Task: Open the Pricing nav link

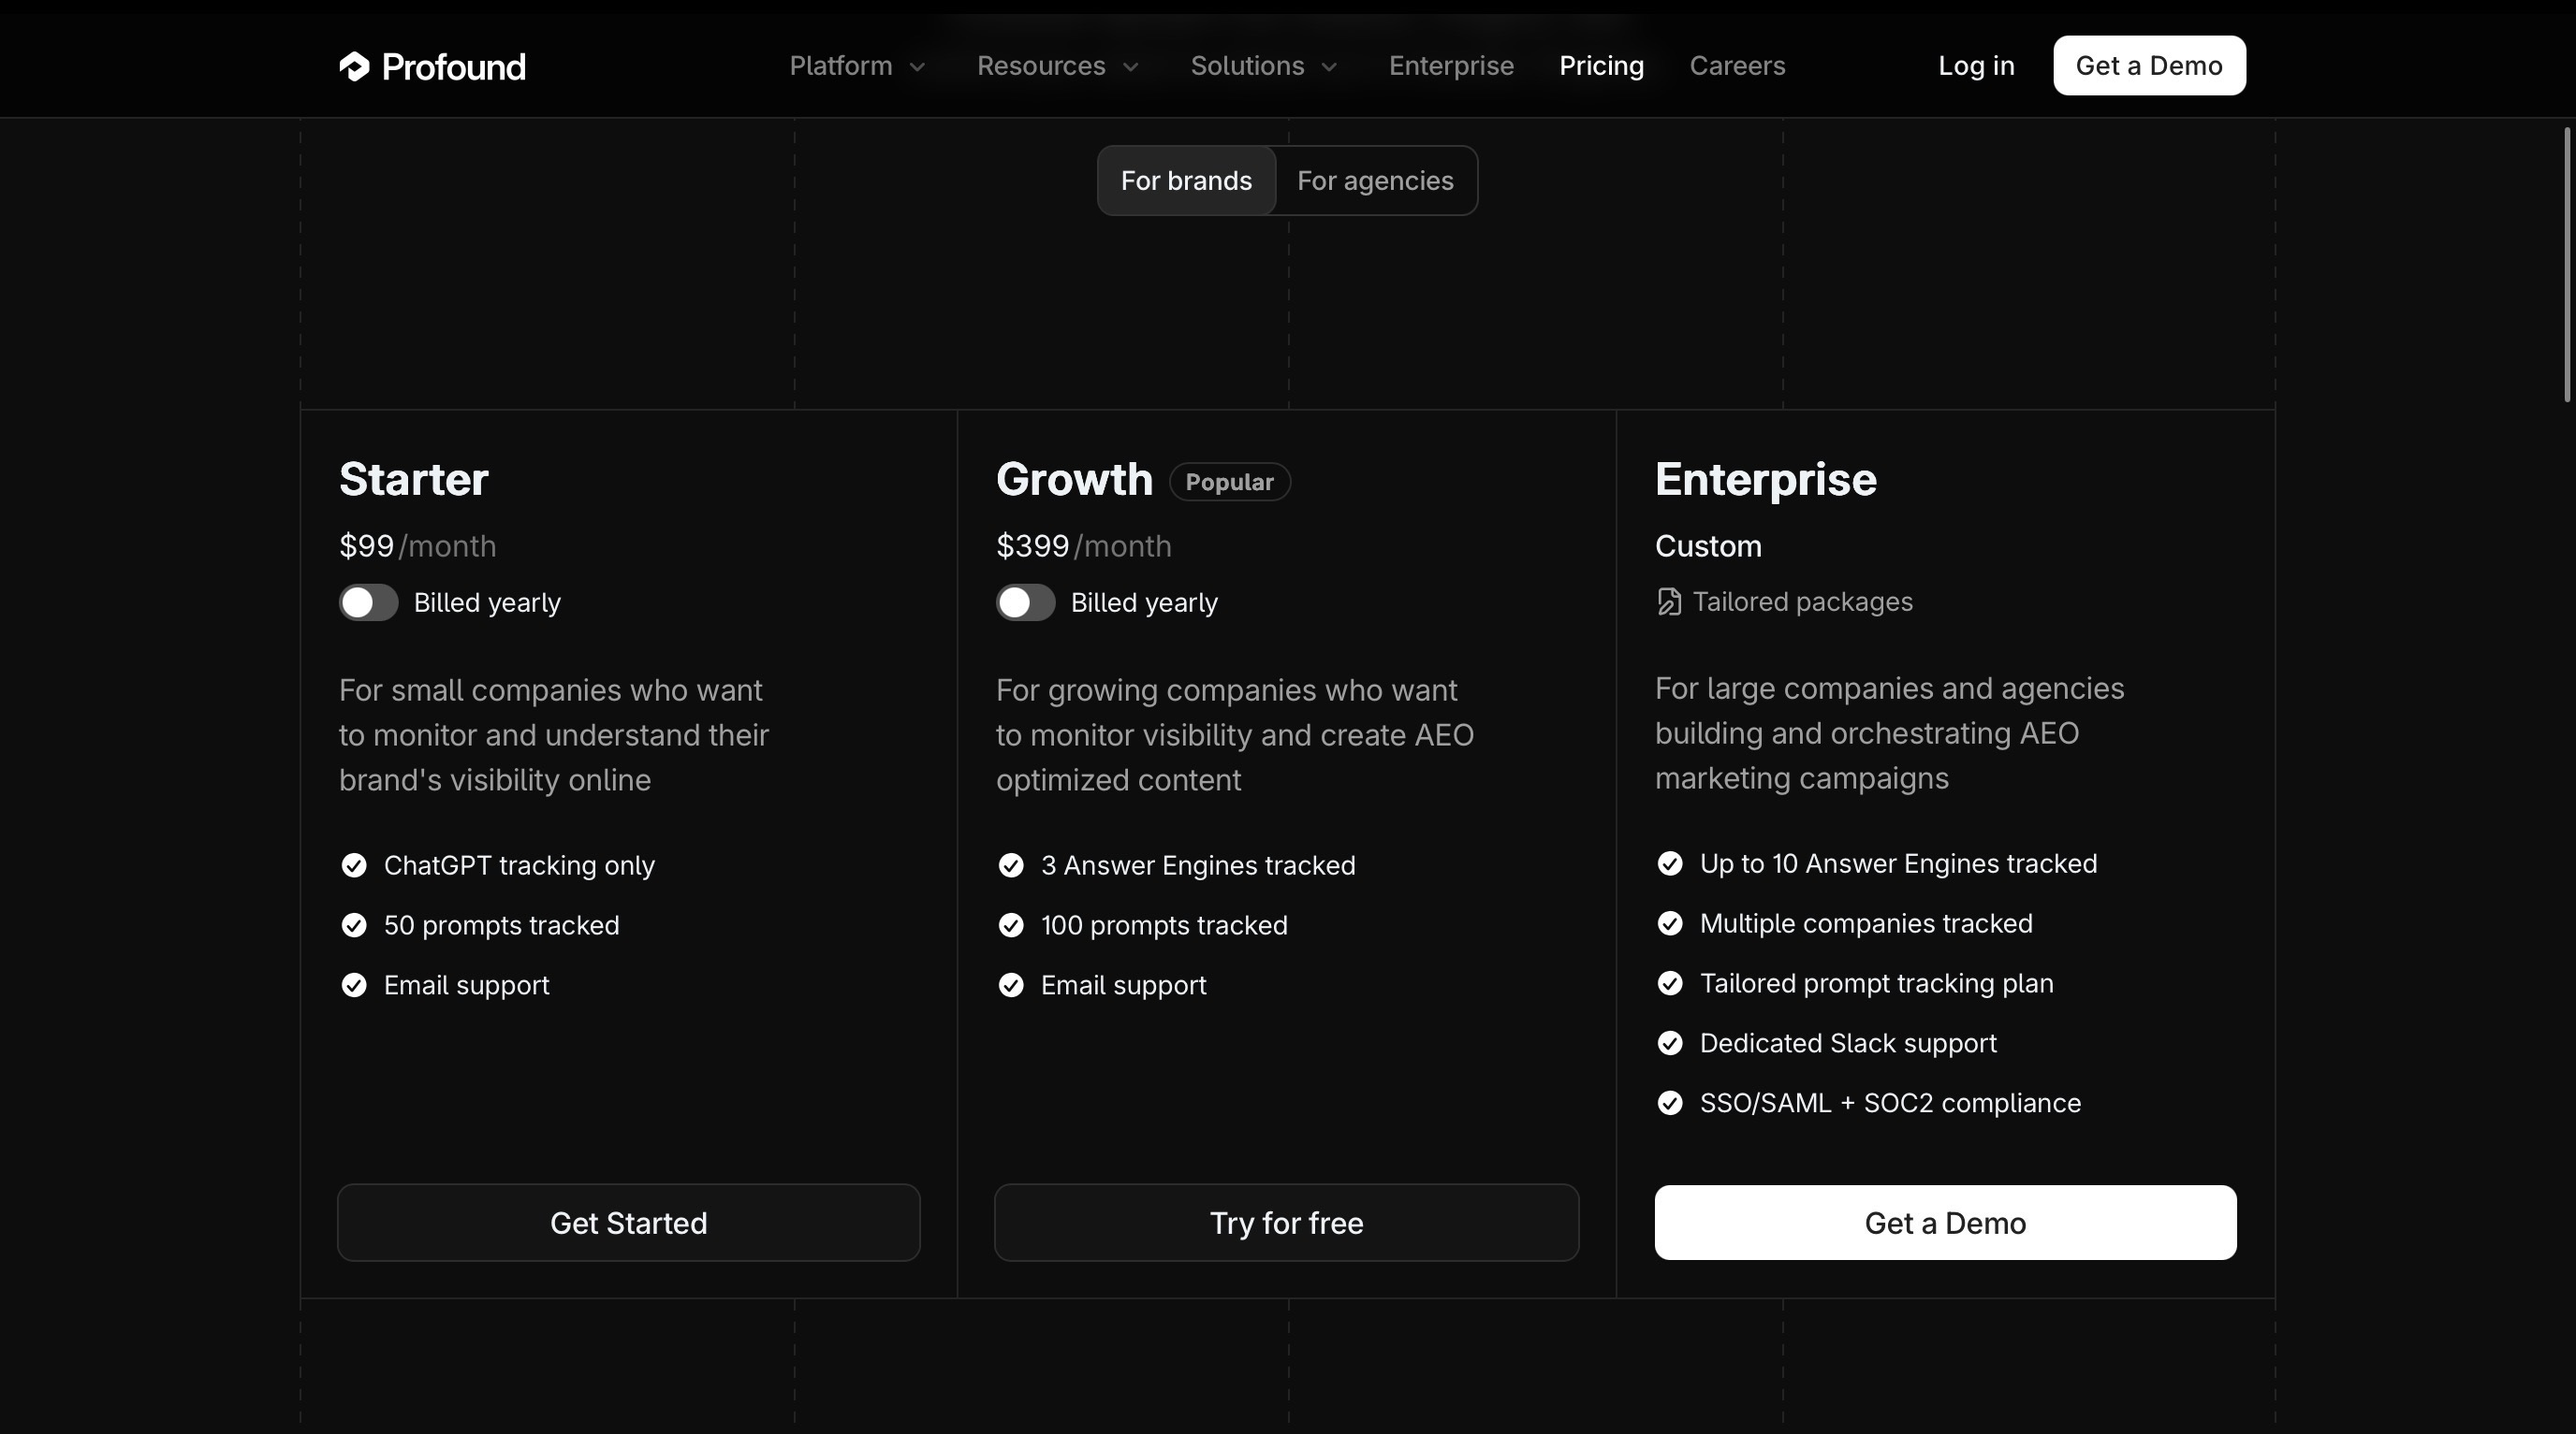Action: [1601, 66]
